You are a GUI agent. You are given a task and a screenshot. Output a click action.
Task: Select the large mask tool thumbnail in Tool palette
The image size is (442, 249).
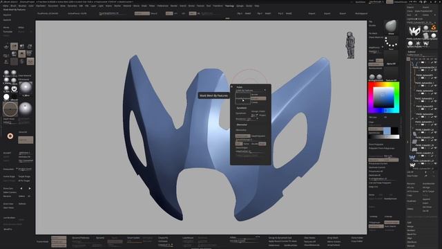coord(414,31)
